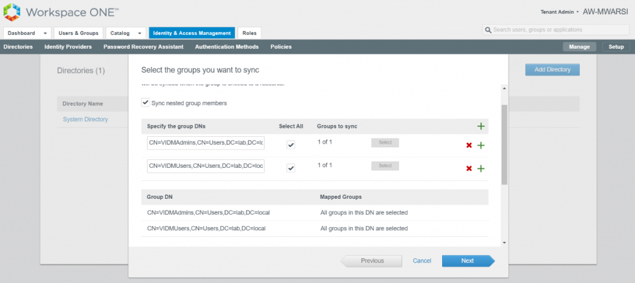Click the search magnifier icon

[x=489, y=30]
